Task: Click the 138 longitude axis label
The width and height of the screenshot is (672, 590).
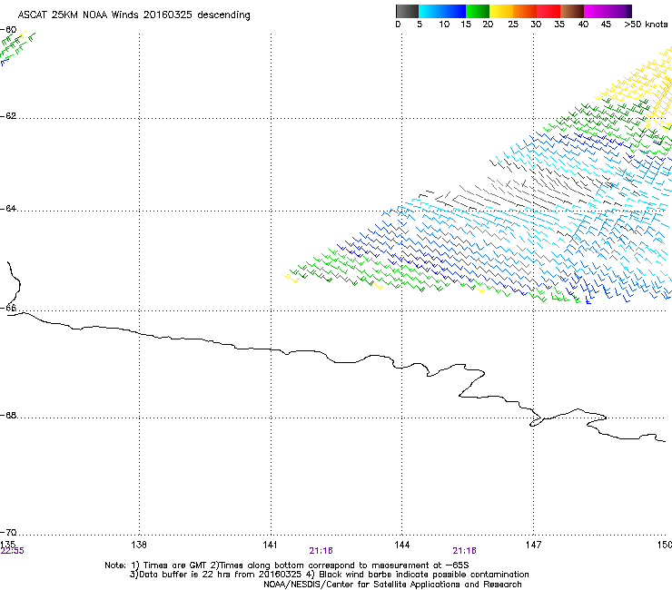Action: click(139, 545)
